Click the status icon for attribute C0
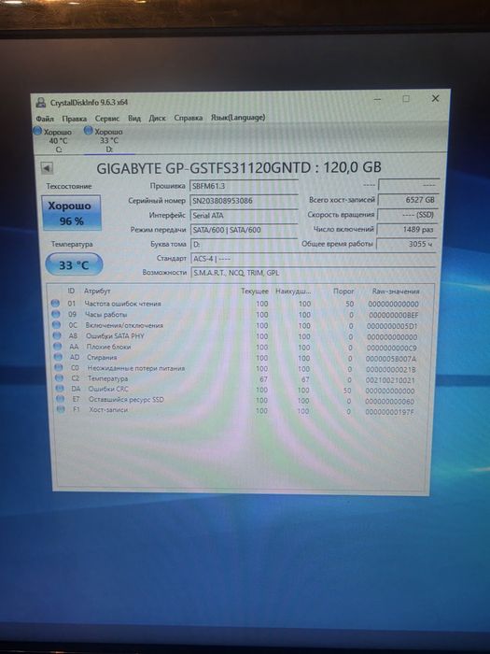The height and width of the screenshot is (654, 490). [x=59, y=367]
